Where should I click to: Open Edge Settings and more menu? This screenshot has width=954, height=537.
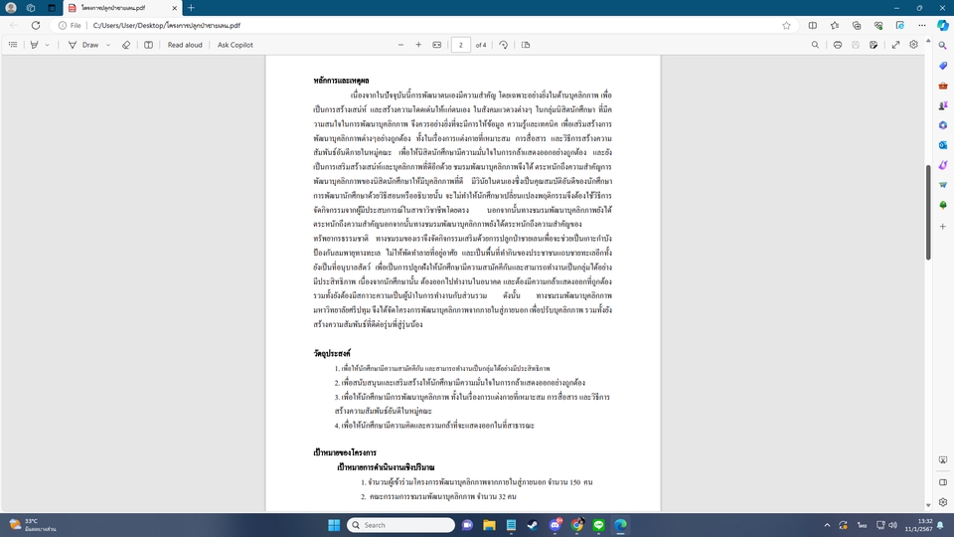tap(922, 25)
